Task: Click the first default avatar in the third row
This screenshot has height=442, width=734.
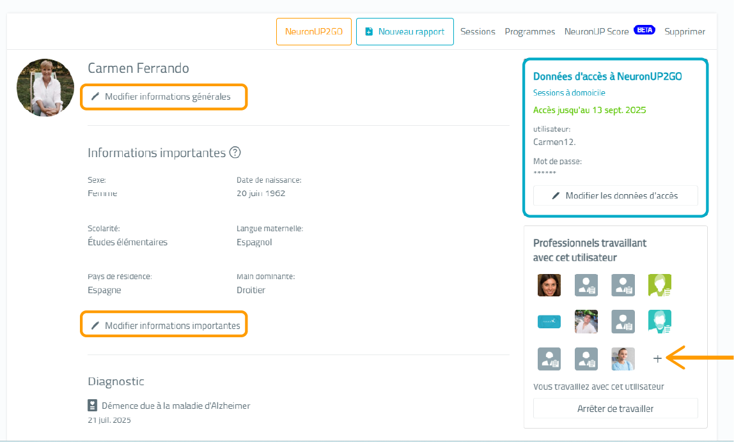Action: pos(549,359)
